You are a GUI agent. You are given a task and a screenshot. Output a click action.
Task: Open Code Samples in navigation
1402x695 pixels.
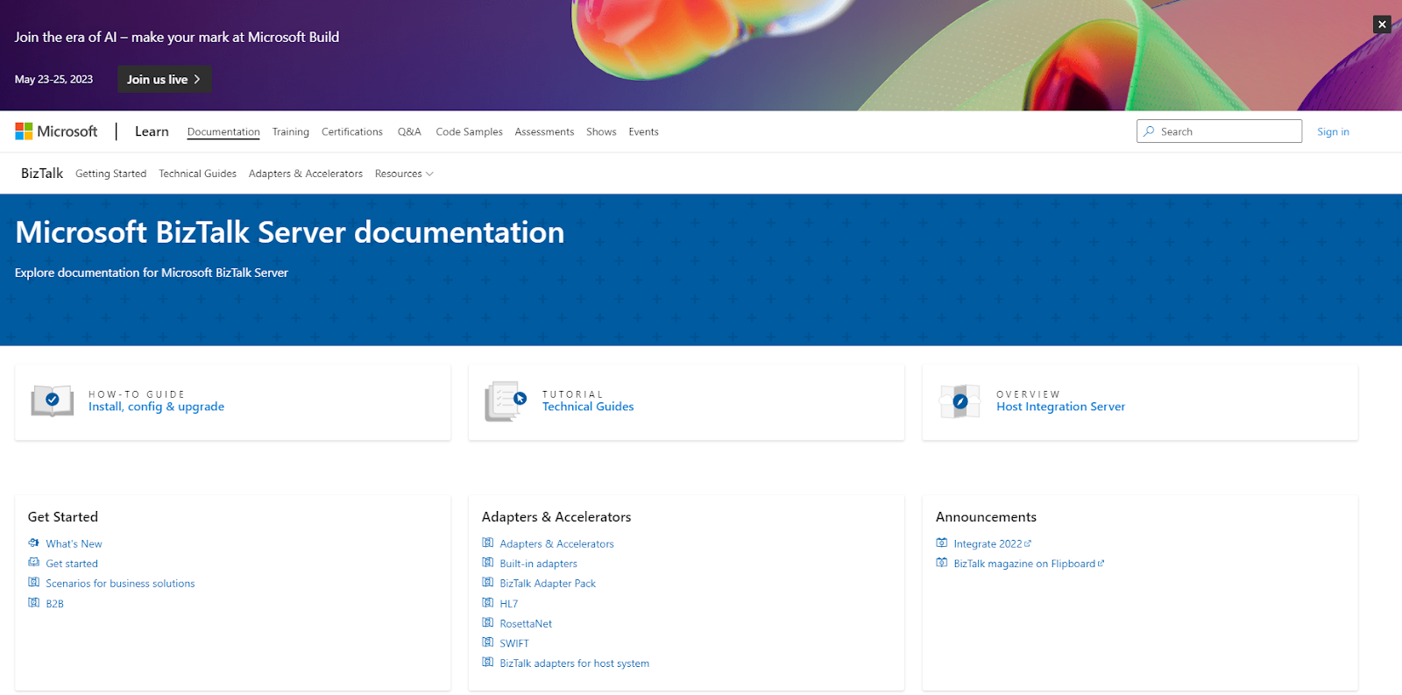pyautogui.click(x=469, y=131)
